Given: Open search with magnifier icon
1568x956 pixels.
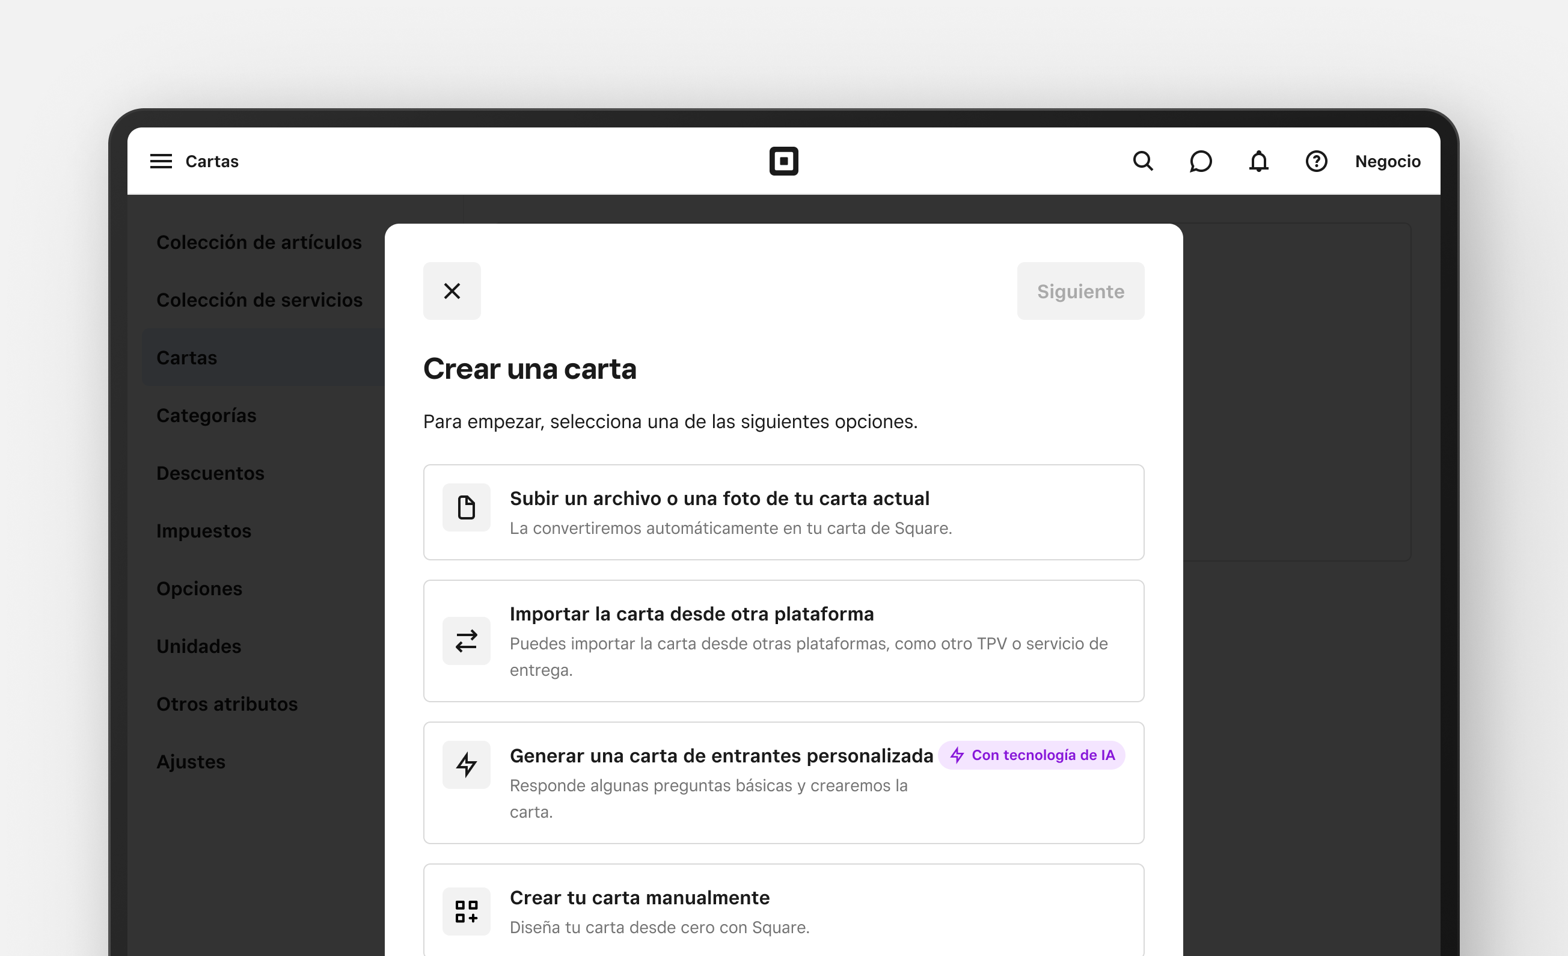Looking at the screenshot, I should (x=1143, y=161).
